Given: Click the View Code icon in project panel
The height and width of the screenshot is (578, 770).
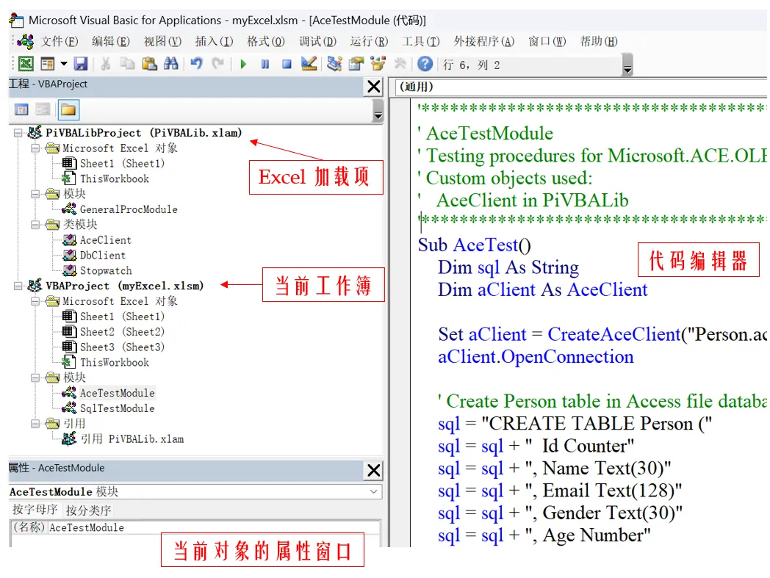Looking at the screenshot, I should pos(21,110).
